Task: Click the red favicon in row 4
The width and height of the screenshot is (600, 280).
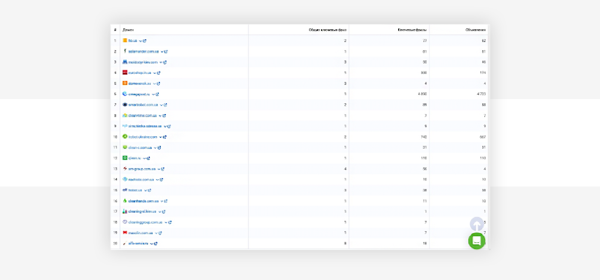Action: tap(125, 72)
